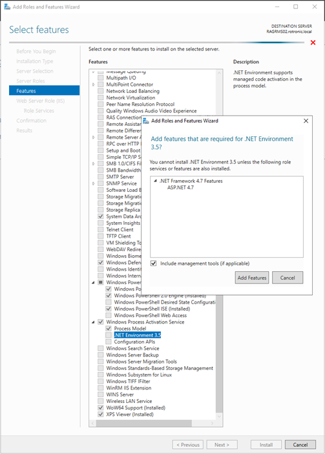Check the Multipath I/O checkbox
This screenshot has width=325, height=454.
[x=101, y=77]
